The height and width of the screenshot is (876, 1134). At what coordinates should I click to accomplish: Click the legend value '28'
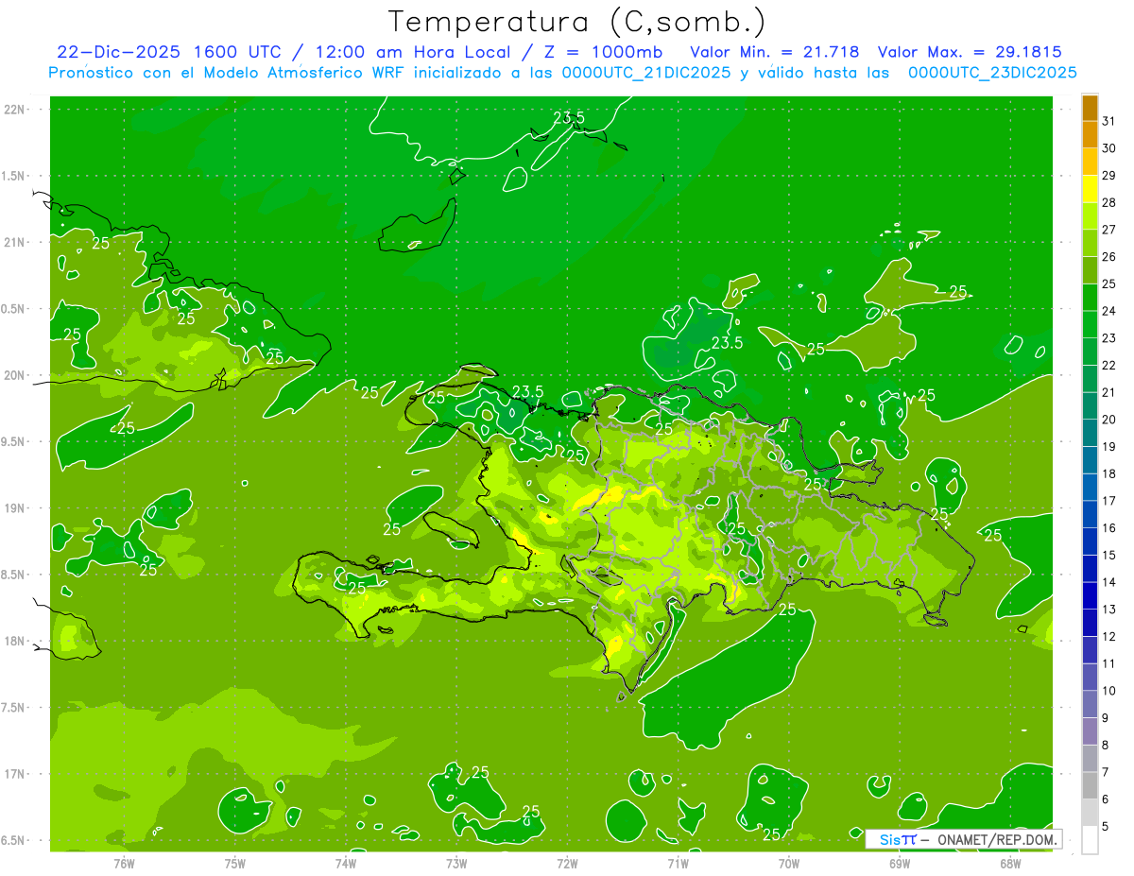point(1109,202)
